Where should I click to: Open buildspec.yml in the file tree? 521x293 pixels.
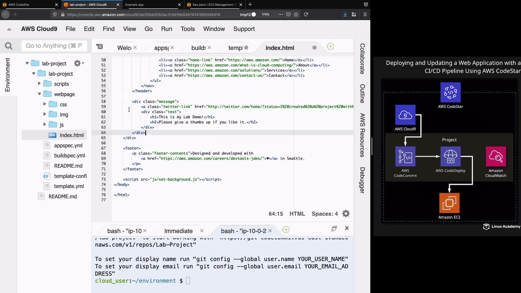point(69,155)
